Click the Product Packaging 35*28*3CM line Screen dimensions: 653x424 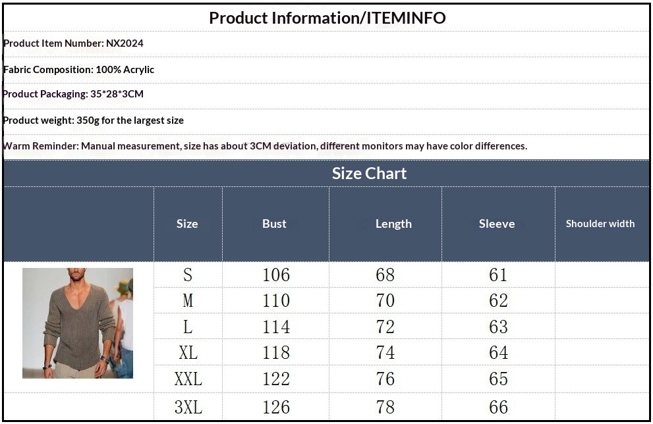pyautogui.click(x=73, y=94)
